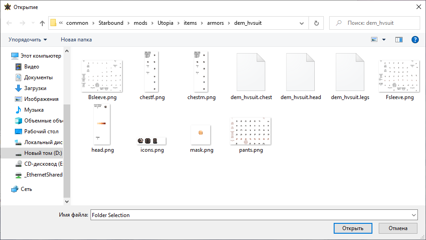Open '_EthernetShared' network drive
Screen dimensions: 426x240
[39, 175]
